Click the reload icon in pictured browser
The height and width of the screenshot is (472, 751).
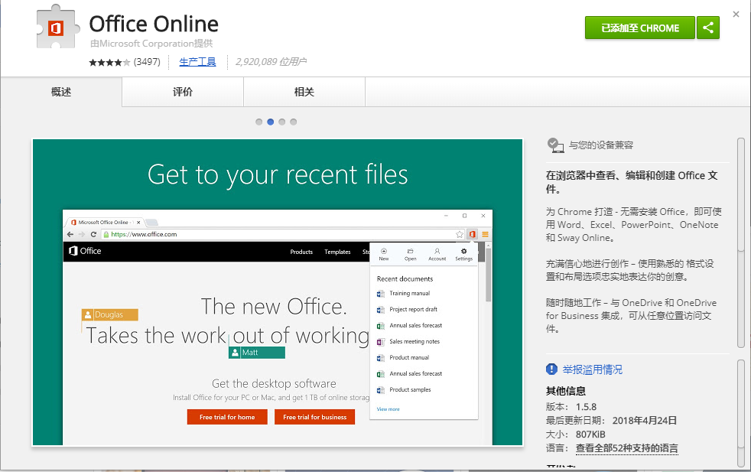[x=93, y=234]
